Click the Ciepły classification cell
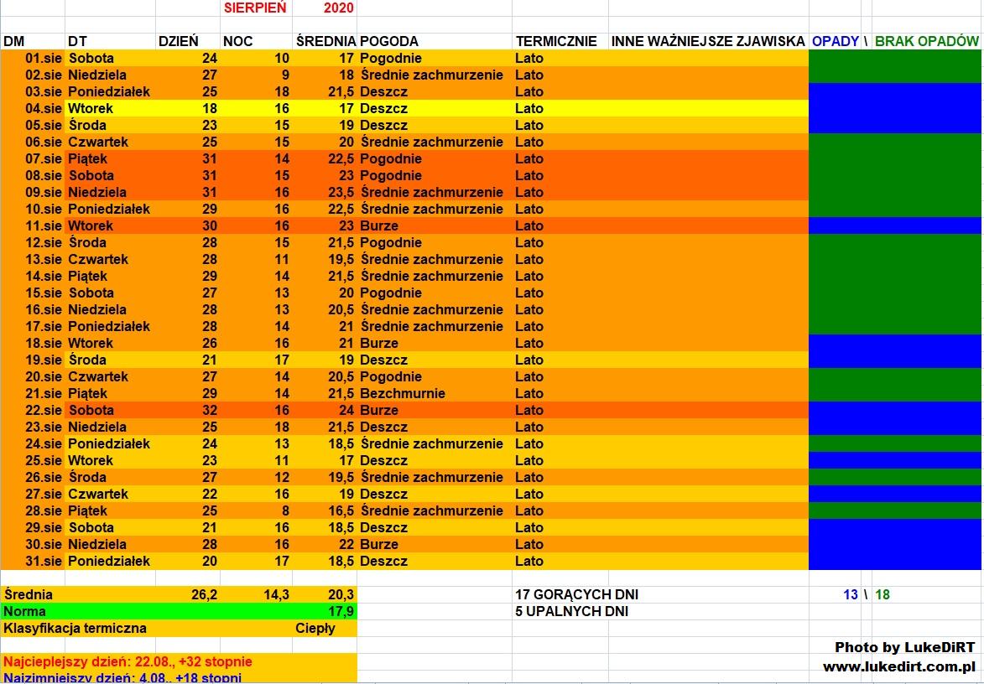Viewport: 984px width, 684px height. (x=315, y=628)
